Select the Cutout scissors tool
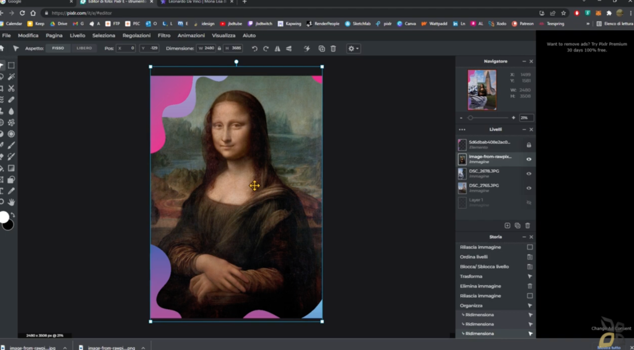The width and height of the screenshot is (634, 350). coord(11,88)
